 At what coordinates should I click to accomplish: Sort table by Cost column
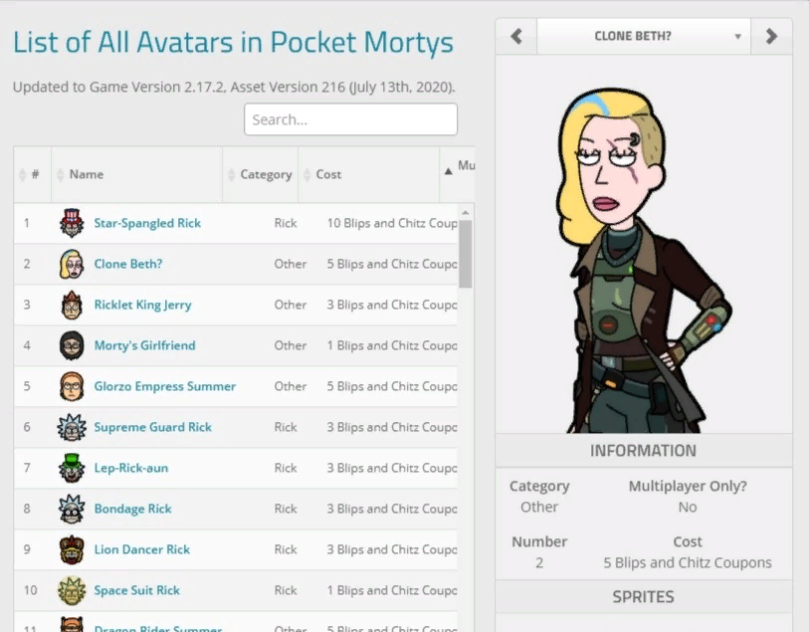[x=368, y=174]
